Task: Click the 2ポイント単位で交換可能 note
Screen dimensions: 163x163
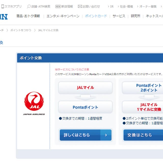Action: pos(144,118)
